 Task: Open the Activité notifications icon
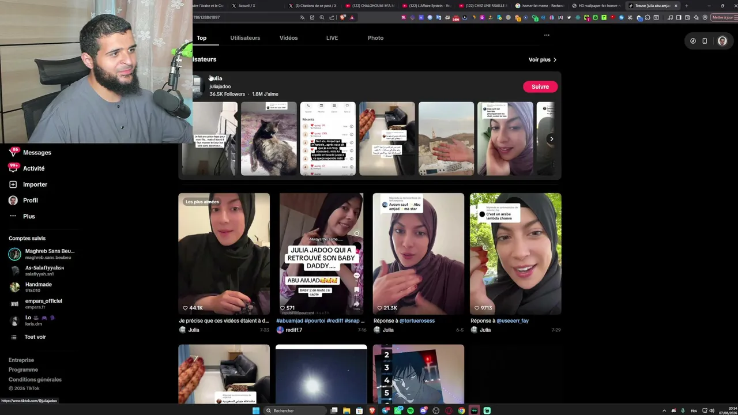pyautogui.click(x=13, y=168)
